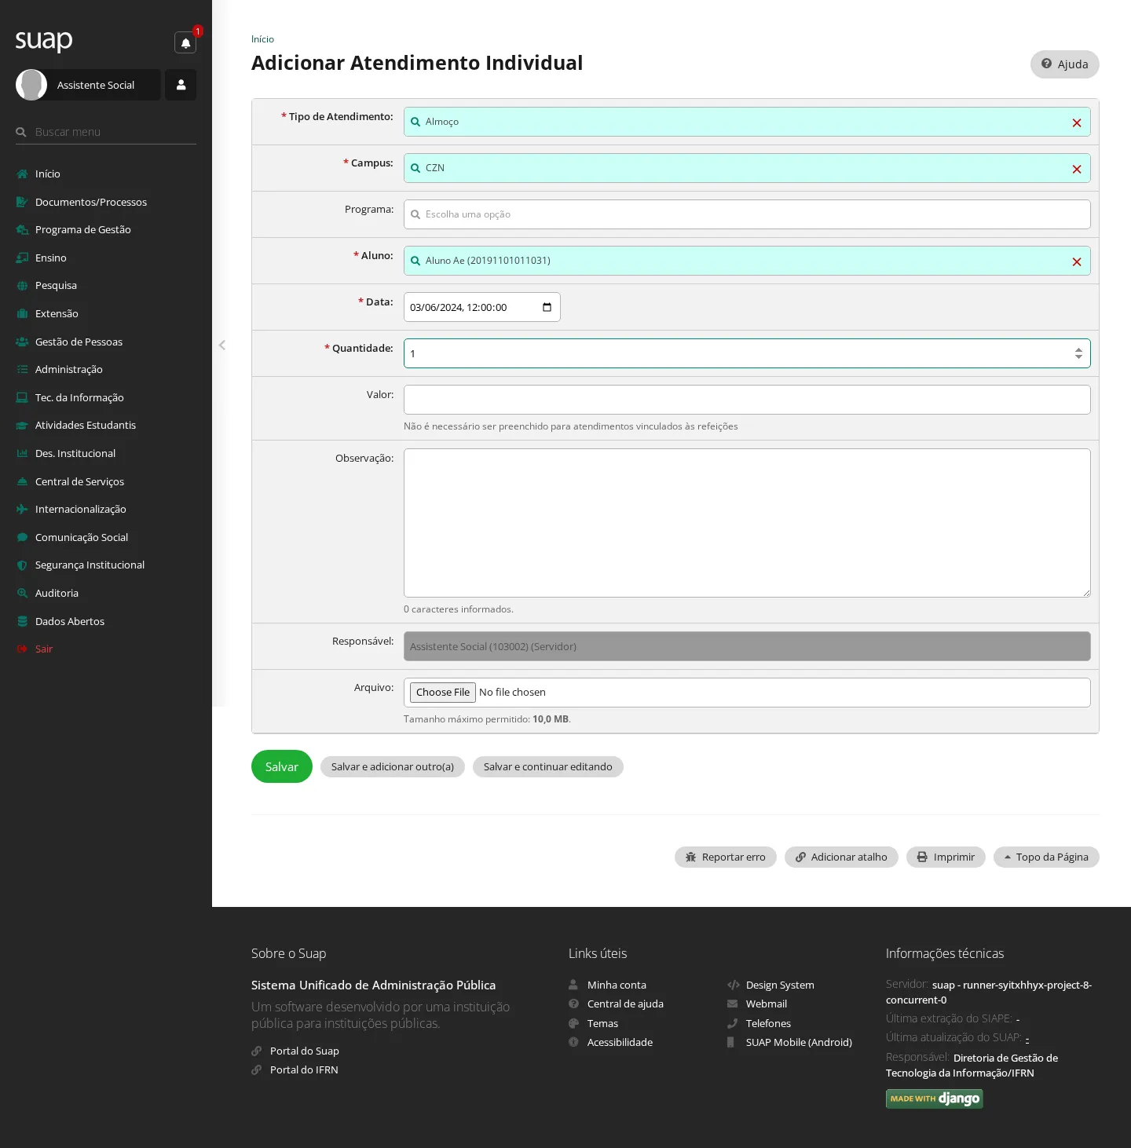The width and height of the screenshot is (1131, 1148).
Task: Go to Topo da Página
Action: point(1046,857)
